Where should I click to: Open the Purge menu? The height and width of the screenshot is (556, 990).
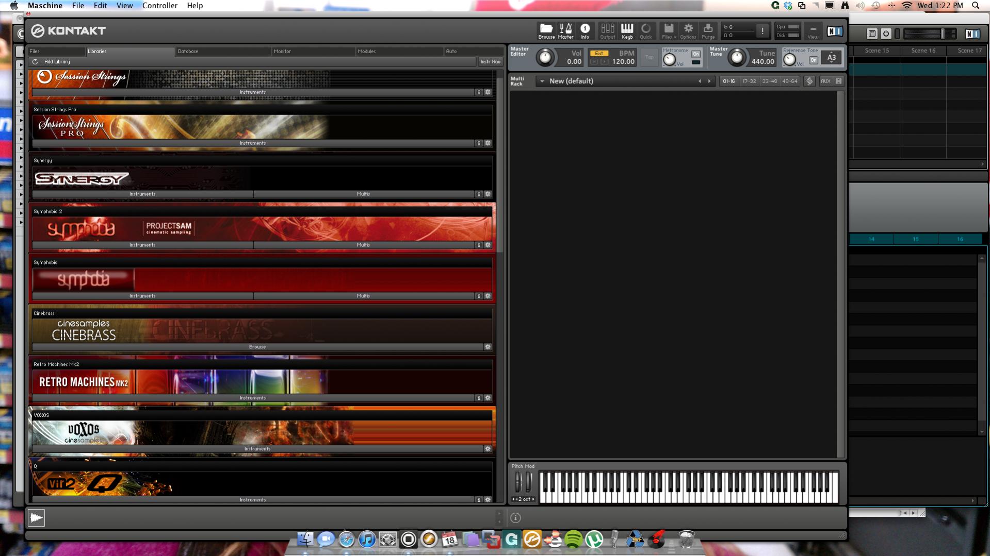click(708, 31)
